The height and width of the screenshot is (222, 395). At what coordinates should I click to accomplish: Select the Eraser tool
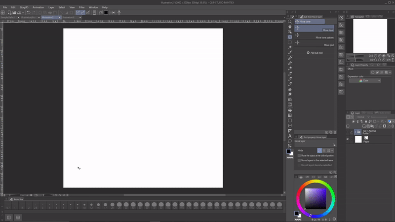290,94
